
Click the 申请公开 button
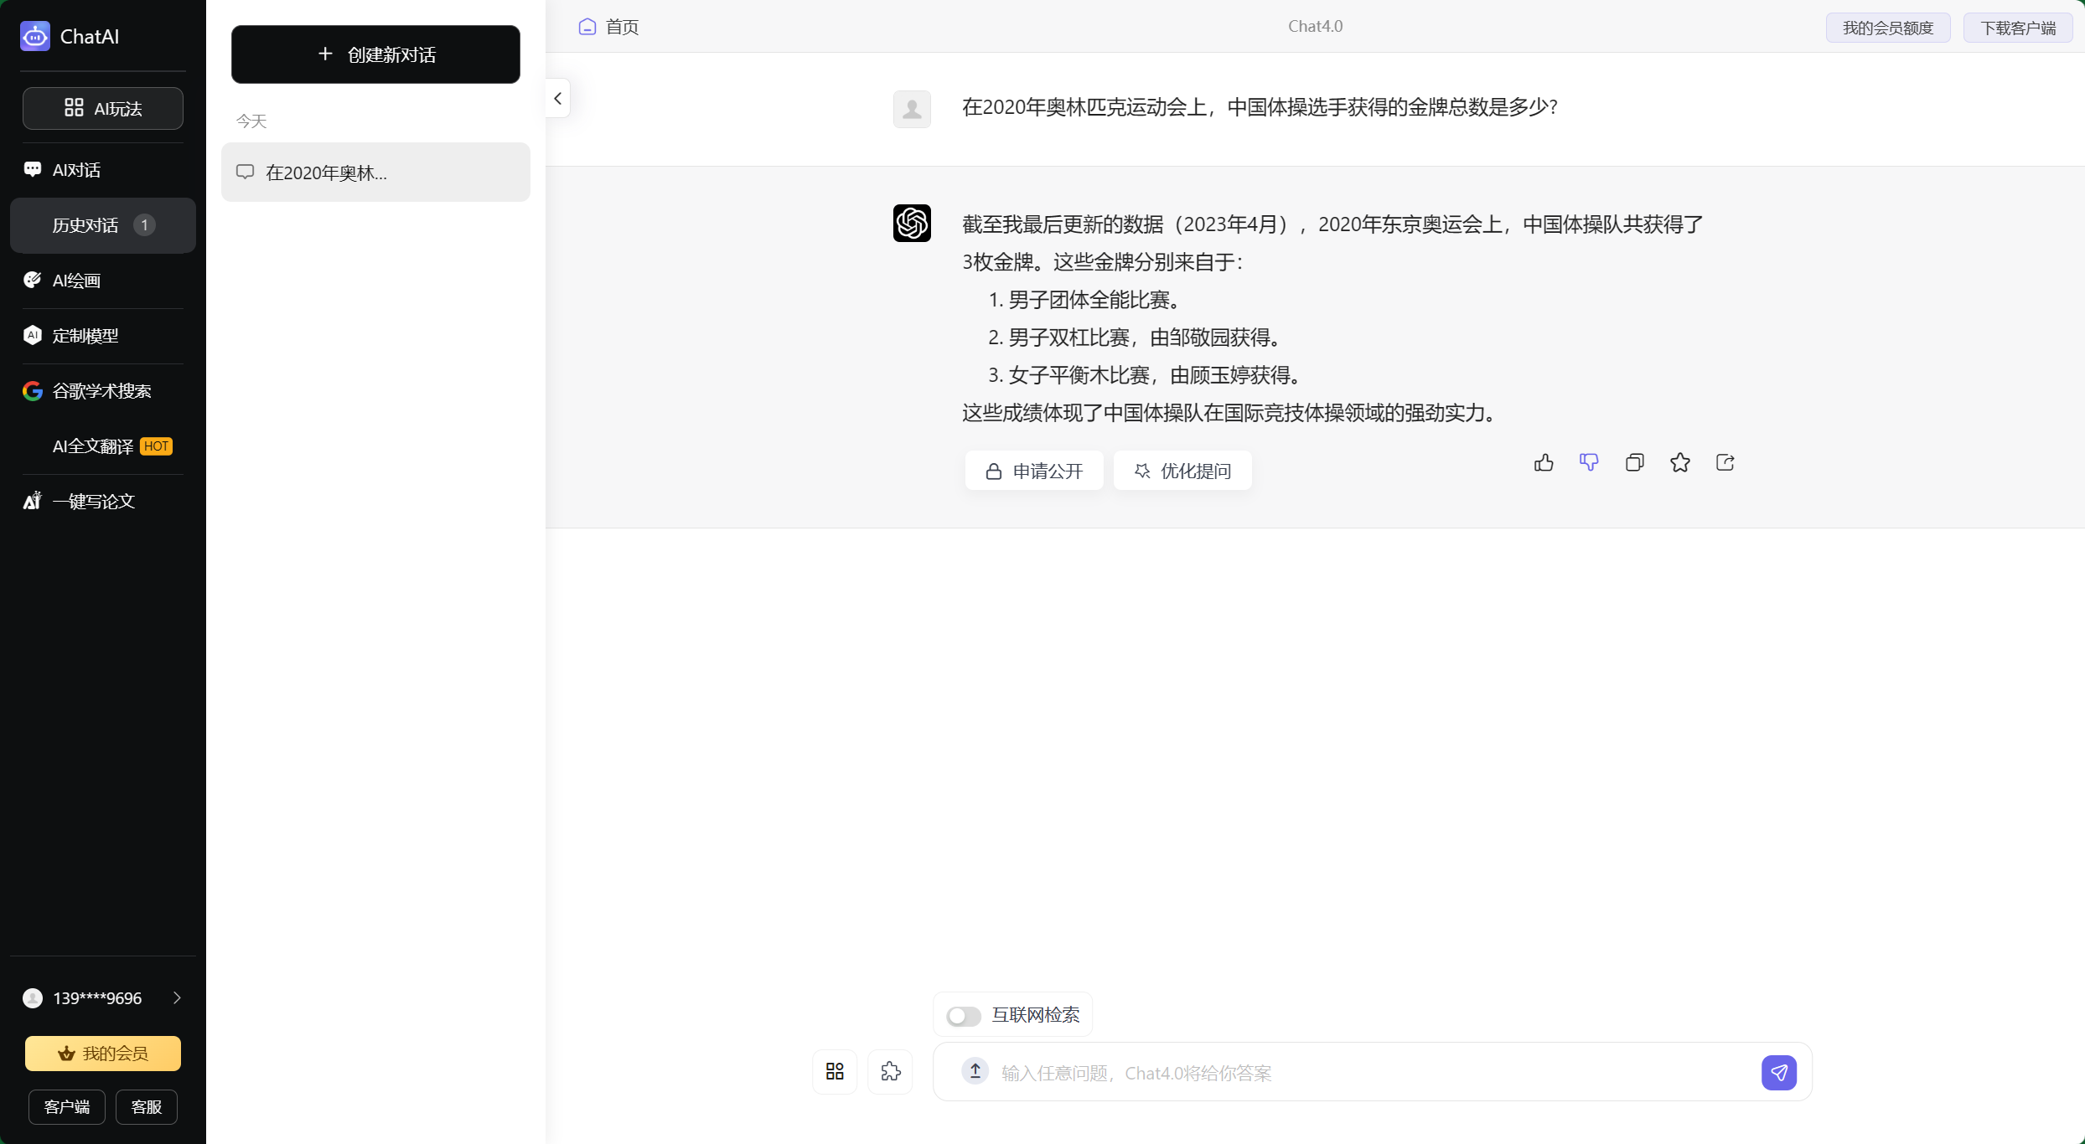pyautogui.click(x=1033, y=471)
